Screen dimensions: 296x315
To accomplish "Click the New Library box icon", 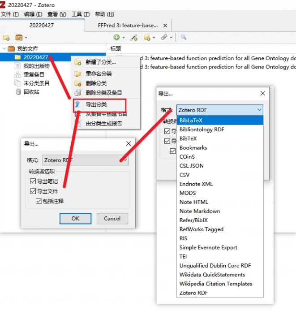I will pyautogui.click(x=19, y=37).
